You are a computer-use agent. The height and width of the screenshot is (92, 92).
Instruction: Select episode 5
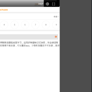(x=15, y=25)
